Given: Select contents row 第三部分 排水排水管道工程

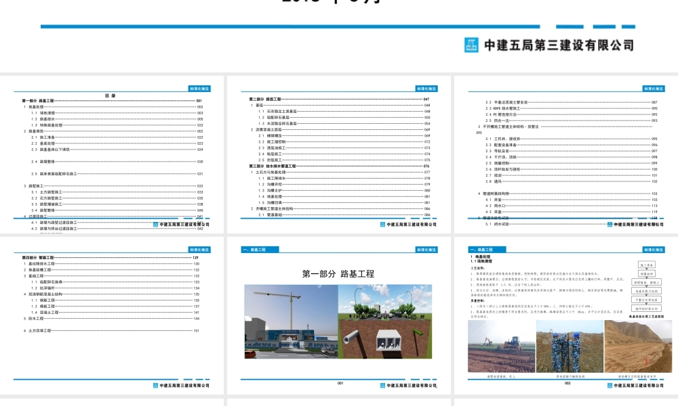Looking at the screenshot, I should [340, 166].
